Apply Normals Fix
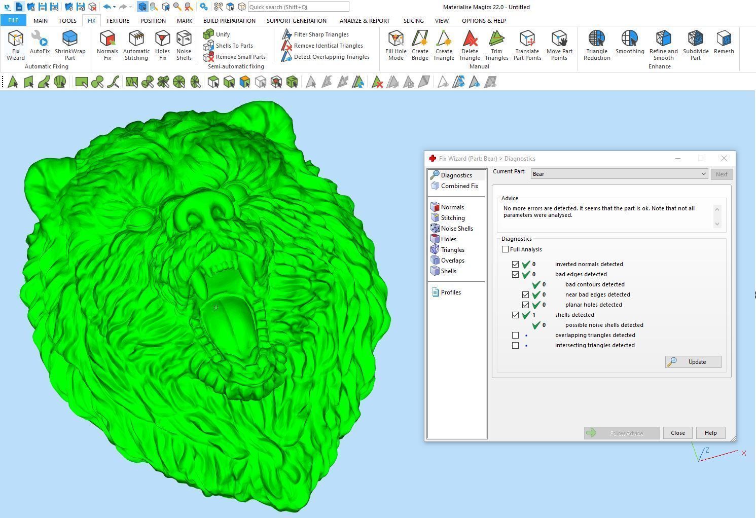This screenshot has width=756, height=518. point(107,45)
